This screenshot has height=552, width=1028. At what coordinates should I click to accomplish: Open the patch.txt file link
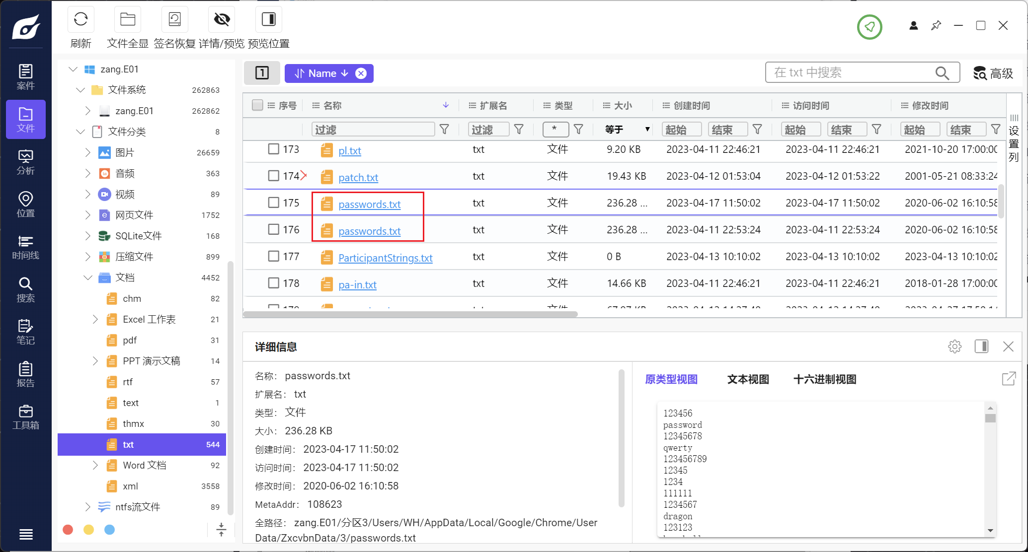pos(358,177)
